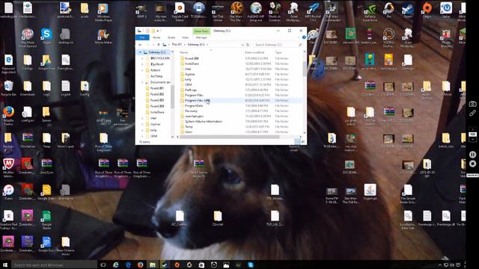Select System Volume Information folder row
Image resolution: width=479 pixels, height=269 pixels.
click(x=240, y=121)
